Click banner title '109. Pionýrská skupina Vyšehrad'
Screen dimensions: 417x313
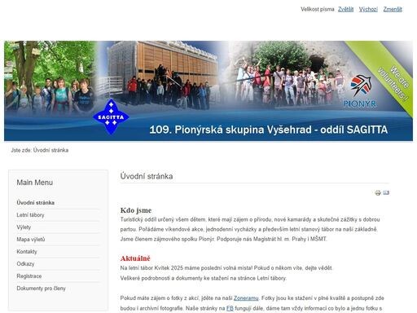coord(230,130)
